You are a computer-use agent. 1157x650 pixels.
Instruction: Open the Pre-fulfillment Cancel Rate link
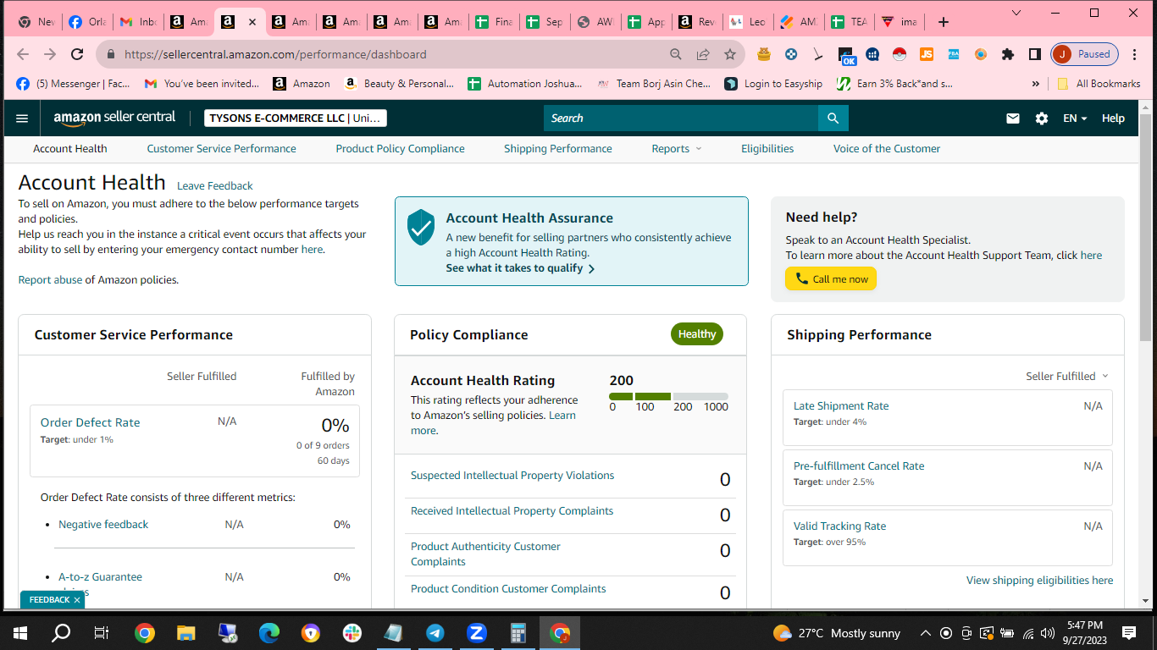(x=859, y=466)
